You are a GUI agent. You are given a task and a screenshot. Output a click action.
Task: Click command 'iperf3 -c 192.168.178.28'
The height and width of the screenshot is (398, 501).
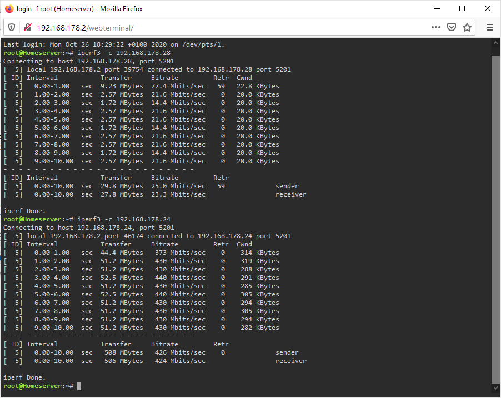tap(124, 53)
